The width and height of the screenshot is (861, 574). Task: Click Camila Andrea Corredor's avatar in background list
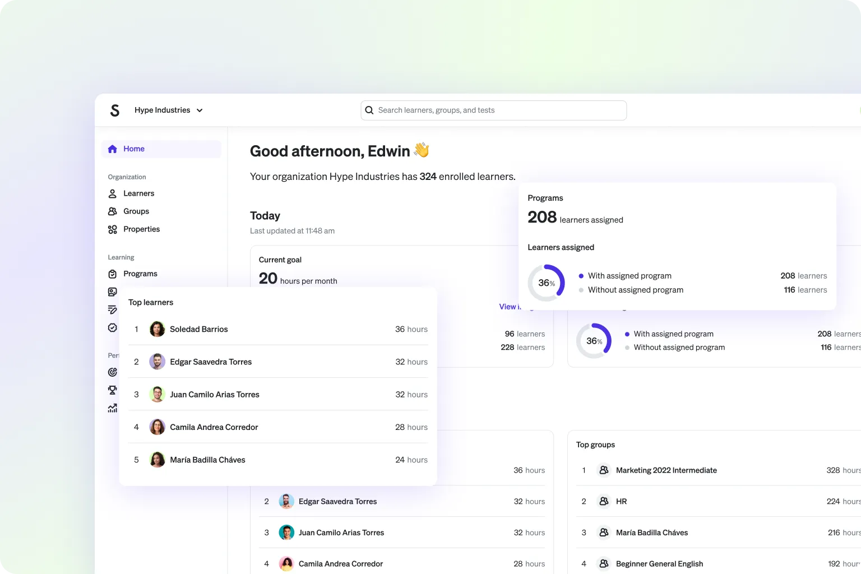286,564
